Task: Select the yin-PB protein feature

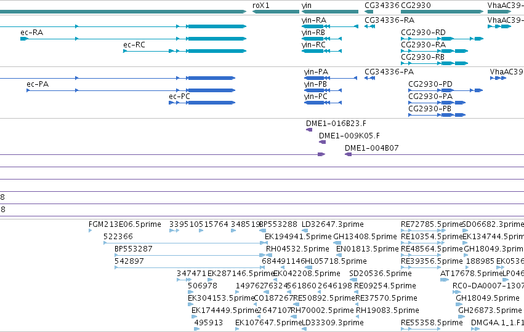Action: pyautogui.click(x=323, y=90)
